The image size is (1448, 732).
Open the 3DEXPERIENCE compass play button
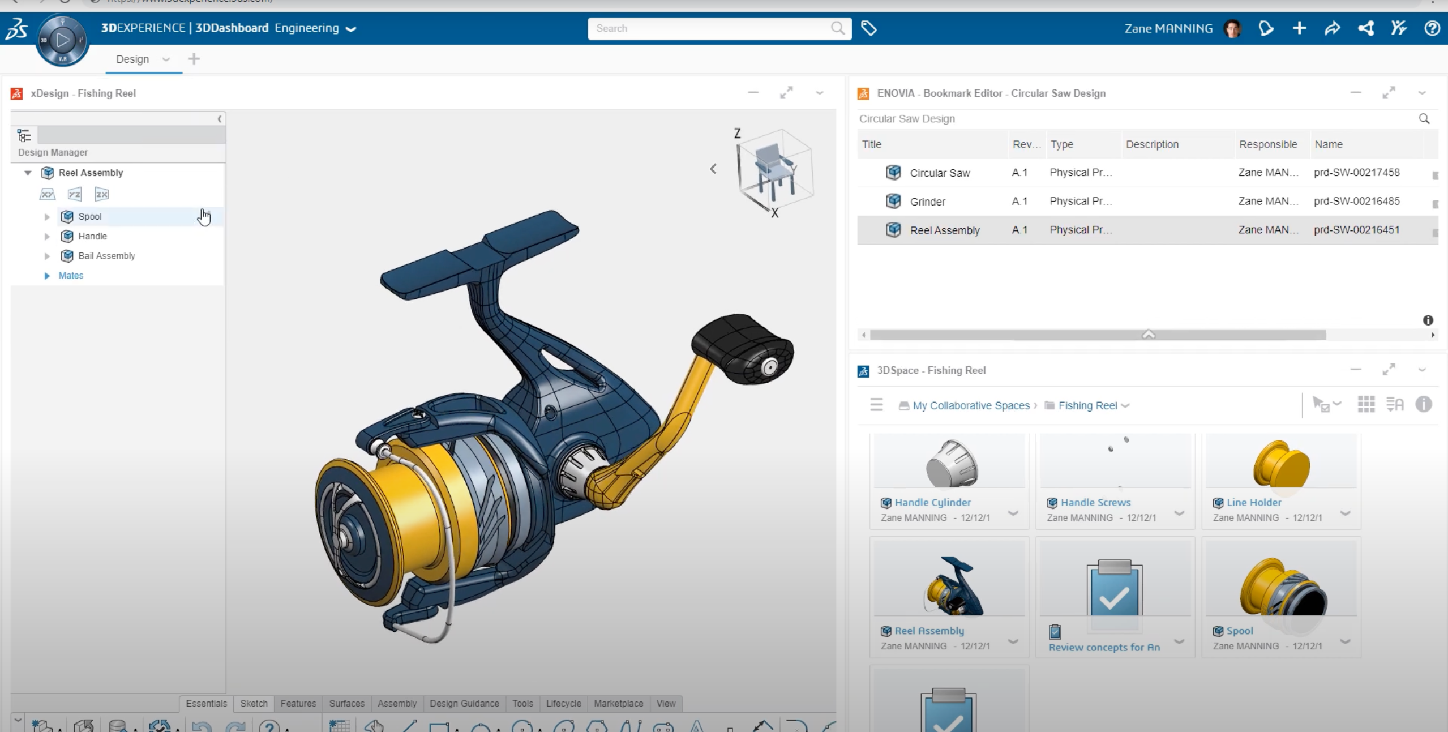tap(62, 40)
